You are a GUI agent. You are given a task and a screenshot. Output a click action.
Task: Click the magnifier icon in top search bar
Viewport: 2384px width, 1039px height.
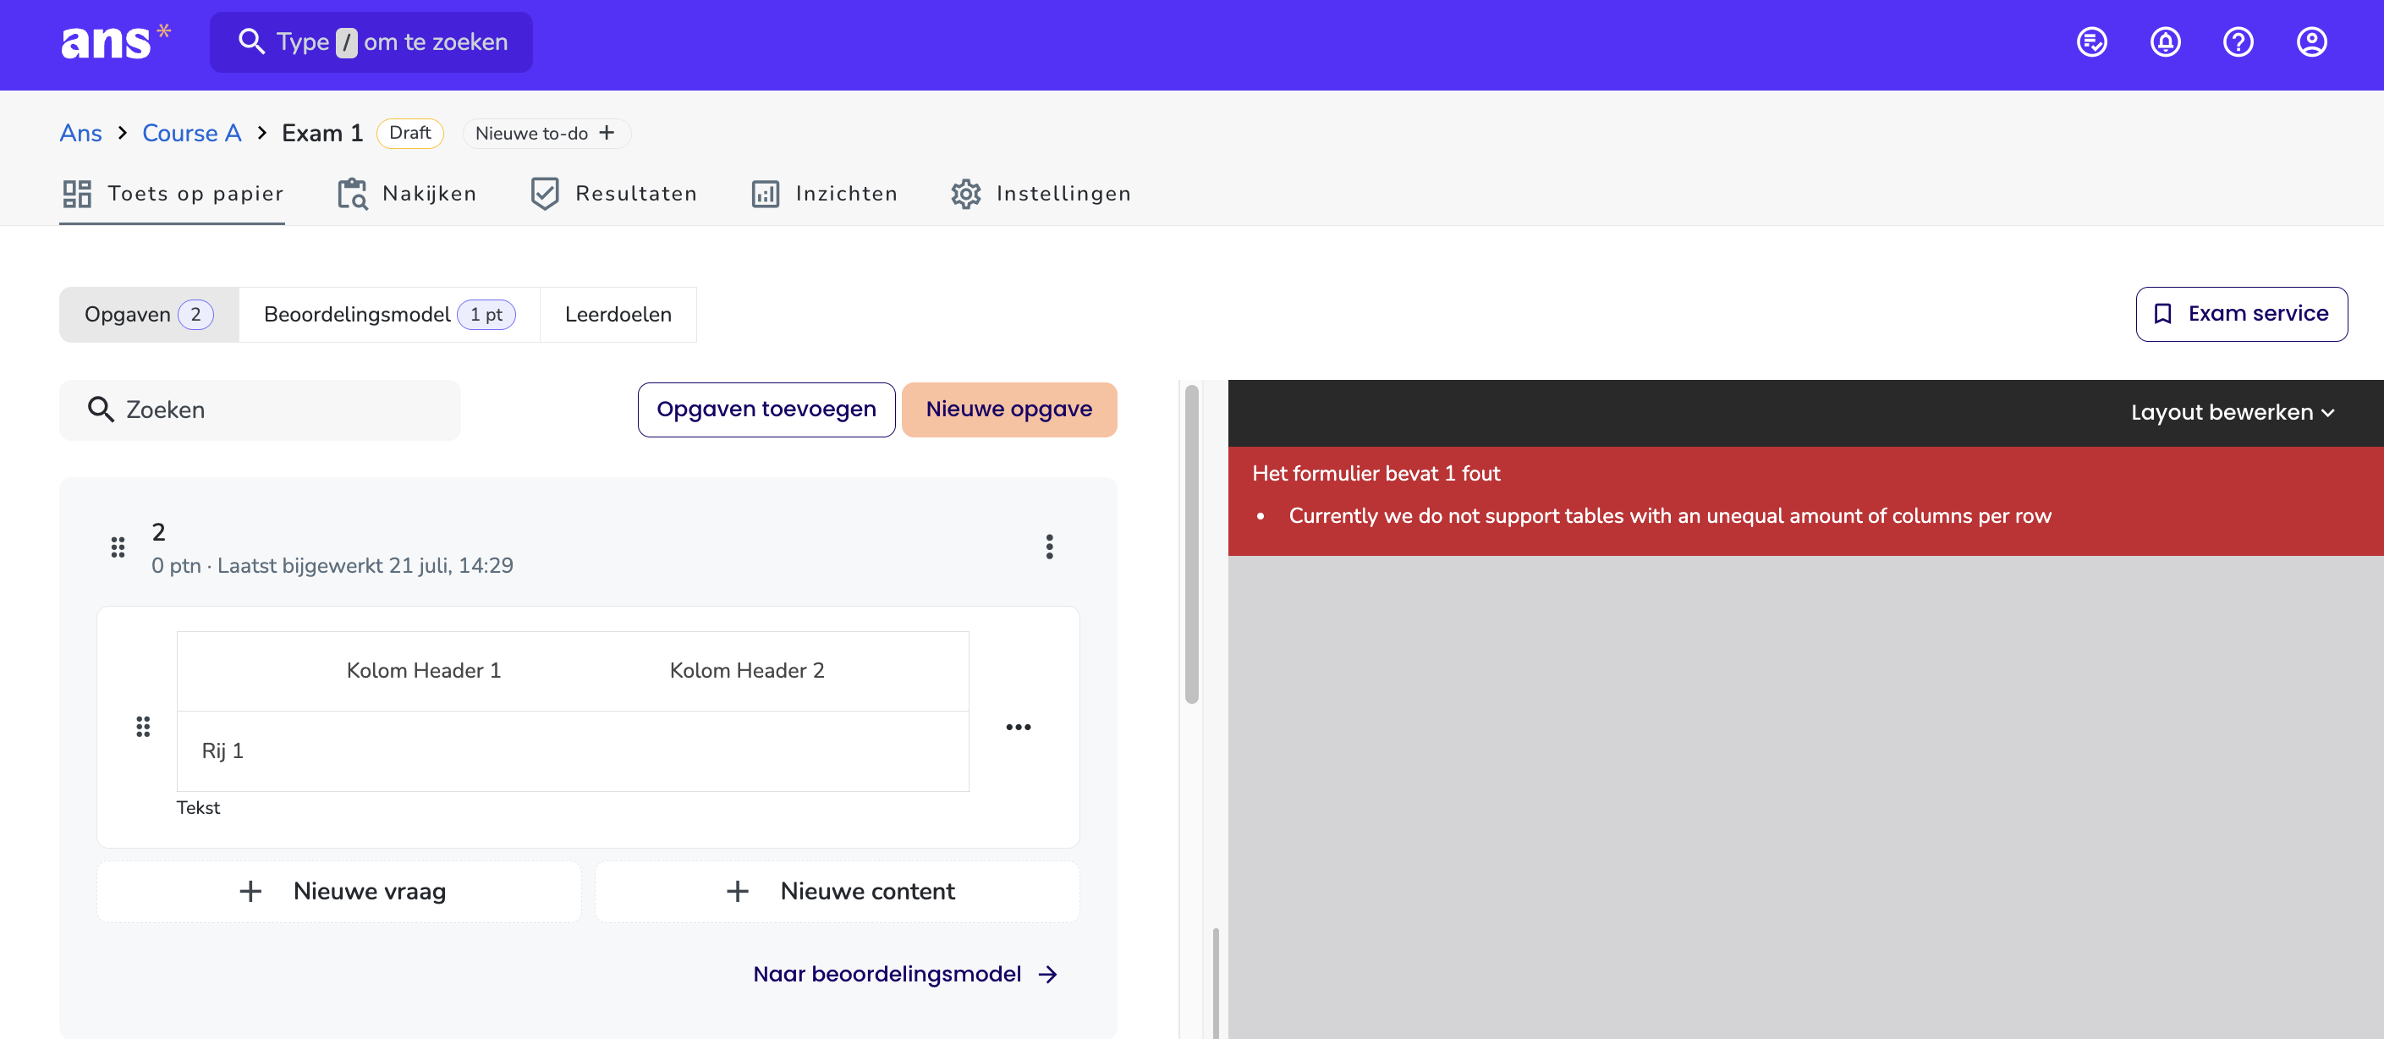click(x=250, y=41)
